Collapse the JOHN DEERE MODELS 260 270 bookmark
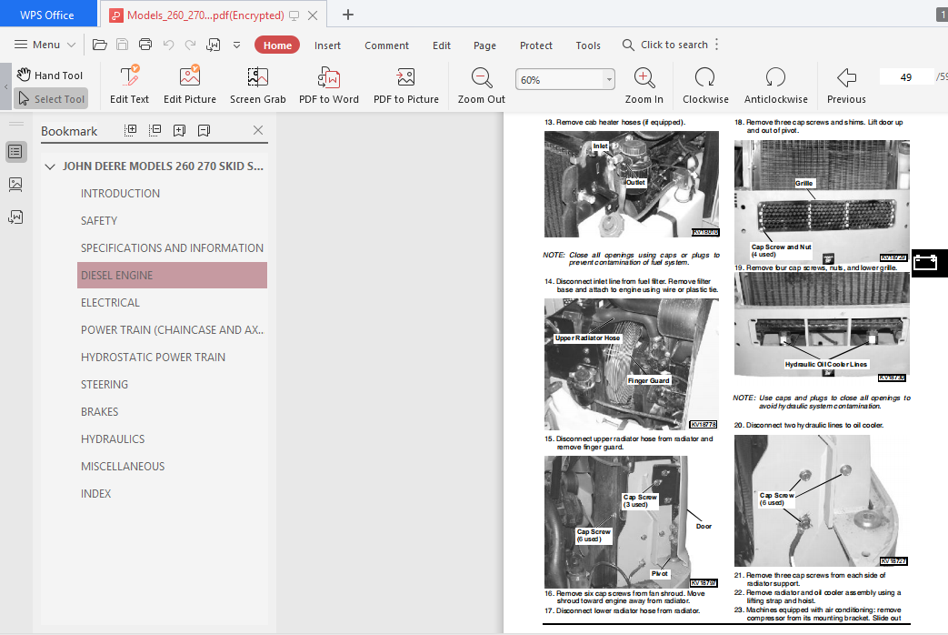The height and width of the screenshot is (635, 948). (50, 166)
